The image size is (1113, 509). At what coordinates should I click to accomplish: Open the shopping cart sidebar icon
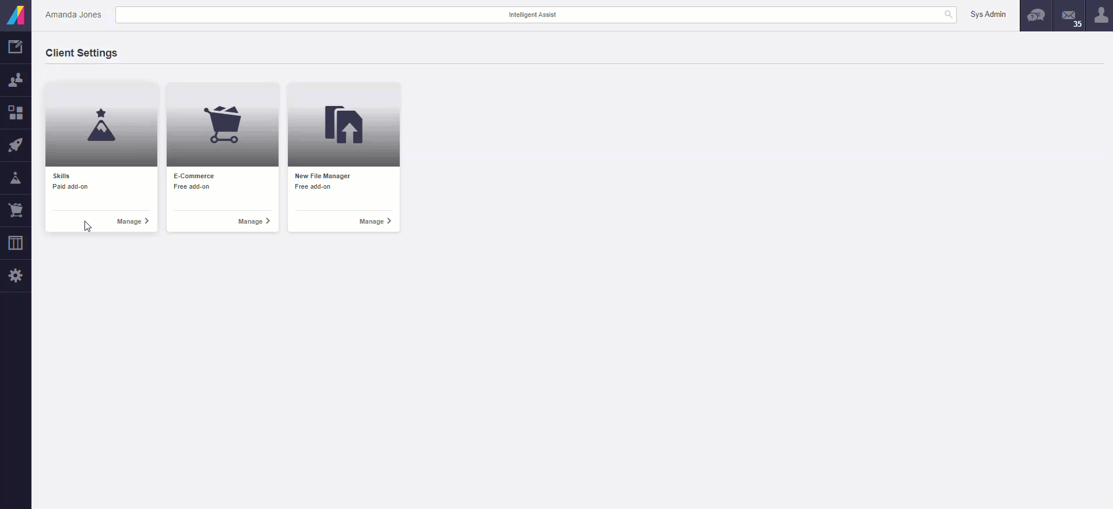pos(16,210)
